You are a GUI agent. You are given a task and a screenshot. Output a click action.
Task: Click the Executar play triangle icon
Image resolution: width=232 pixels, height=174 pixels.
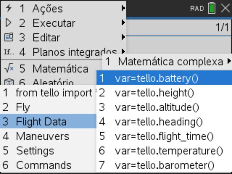click(x=8, y=23)
